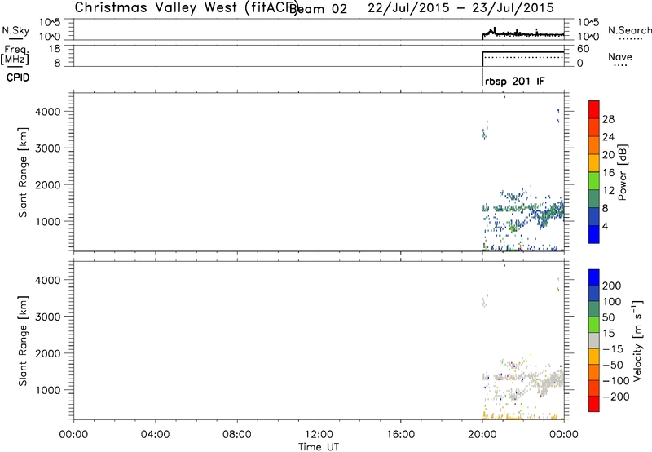The height and width of the screenshot is (452, 652).
Task: Select the Freq. [MHz] axis label
Action: [x=15, y=55]
